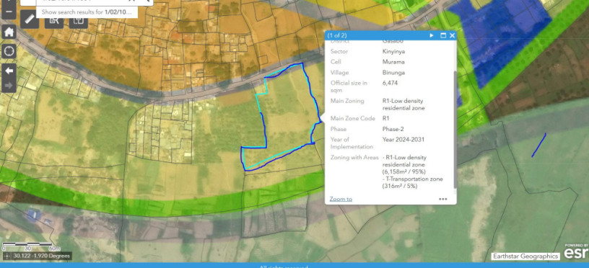Select 'Show search results for 1/02/10...' suggestion
Image resolution: width=589 pixels, height=268 pixels.
tap(87, 12)
